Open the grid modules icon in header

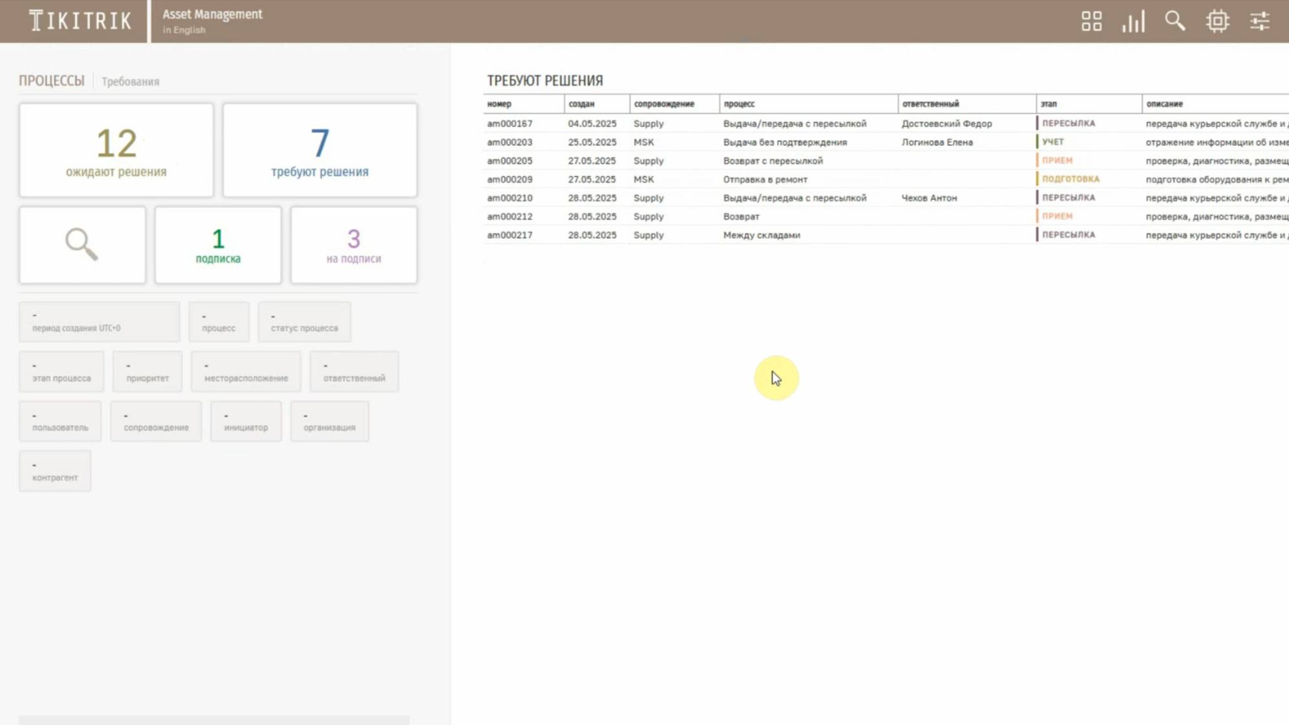[1092, 21]
